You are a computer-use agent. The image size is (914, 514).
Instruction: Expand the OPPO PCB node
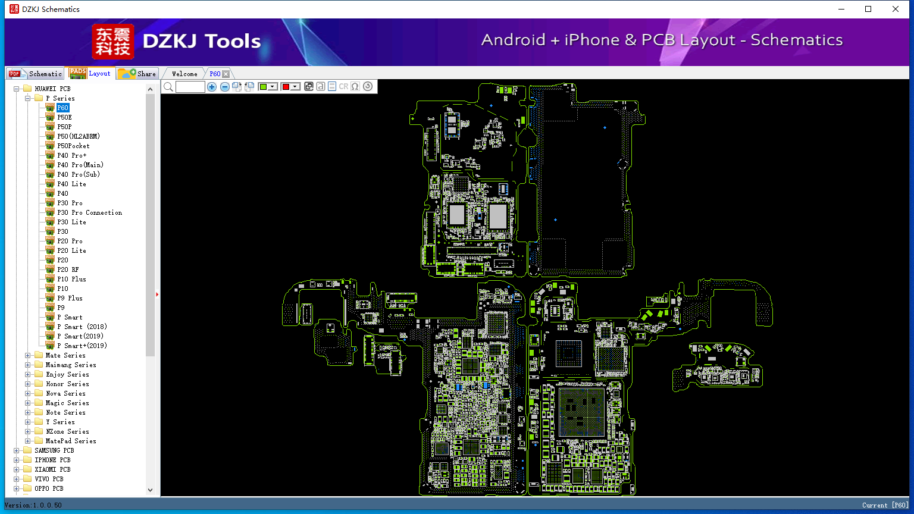point(17,488)
